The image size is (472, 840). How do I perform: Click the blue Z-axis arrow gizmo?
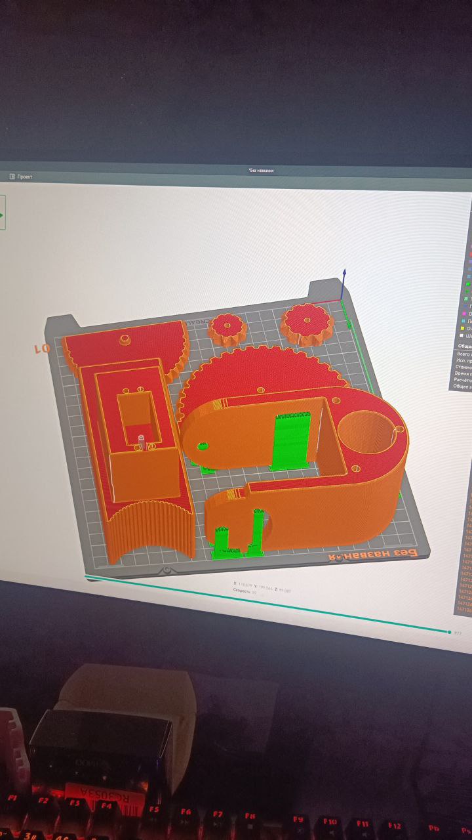(344, 274)
